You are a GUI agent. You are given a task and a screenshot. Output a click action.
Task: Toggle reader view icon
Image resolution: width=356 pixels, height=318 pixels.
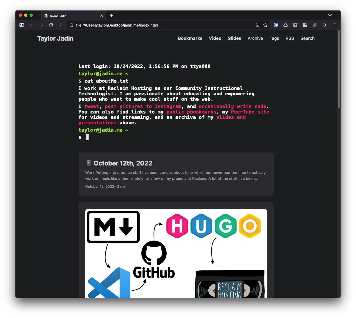tap(258, 25)
